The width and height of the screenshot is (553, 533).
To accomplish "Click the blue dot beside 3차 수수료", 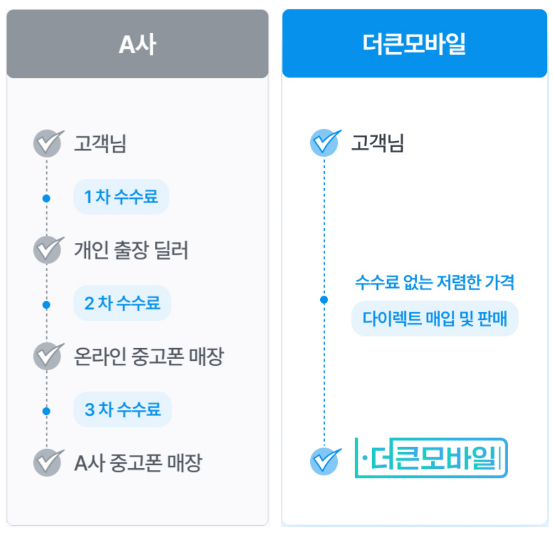I will pyautogui.click(x=46, y=411).
